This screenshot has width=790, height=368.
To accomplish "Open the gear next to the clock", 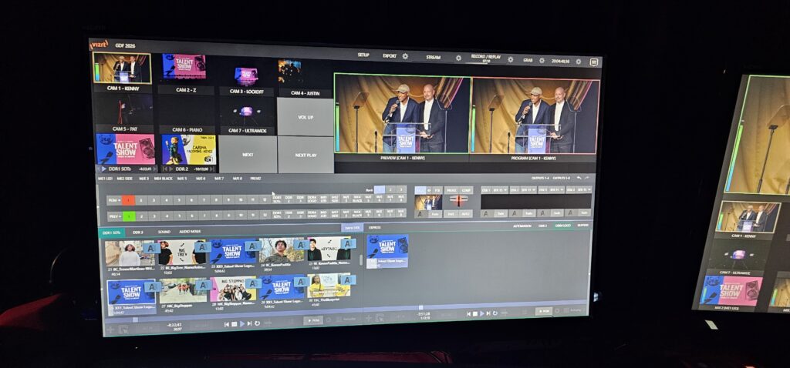I will 579,62.
